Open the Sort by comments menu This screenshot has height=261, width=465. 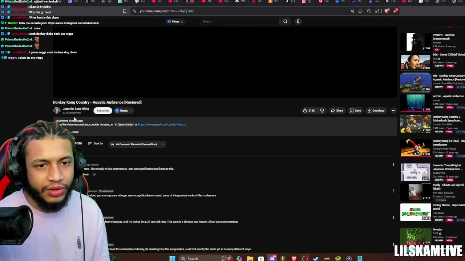click(x=95, y=144)
